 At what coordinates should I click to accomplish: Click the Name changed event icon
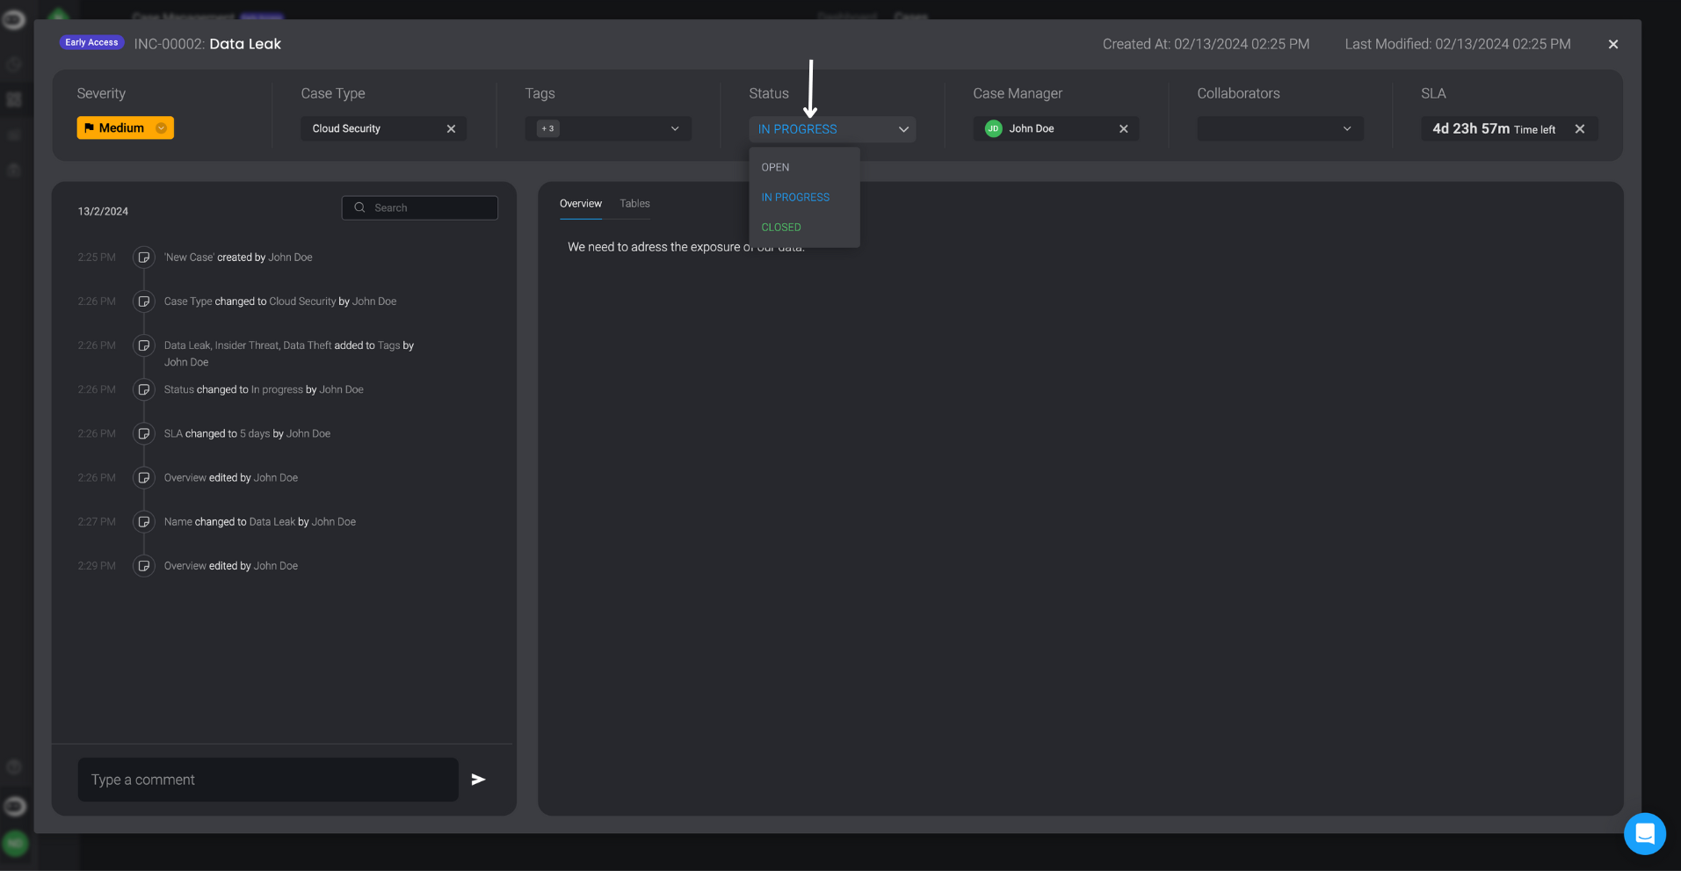tap(143, 521)
